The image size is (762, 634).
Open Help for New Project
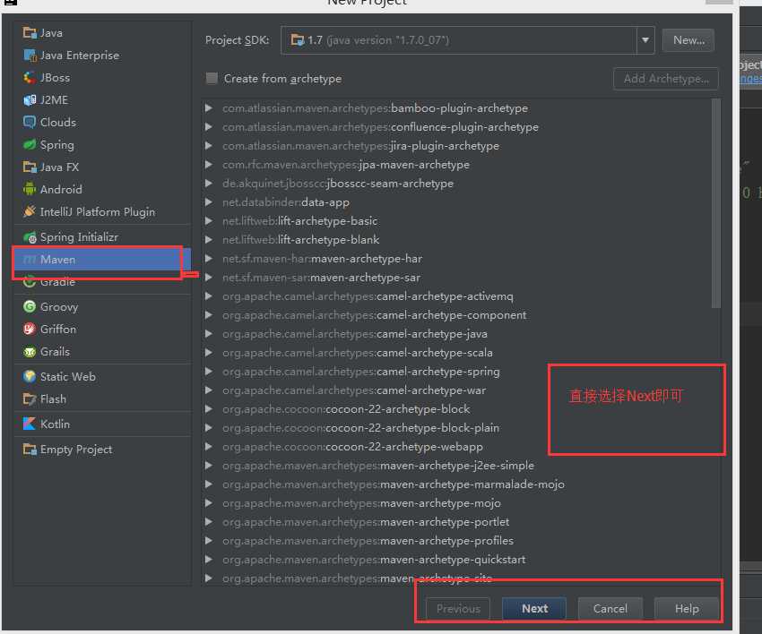686,608
